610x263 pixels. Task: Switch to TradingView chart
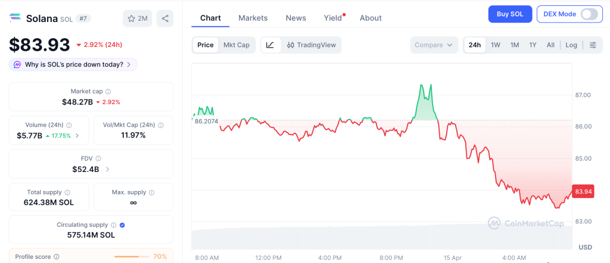click(311, 45)
